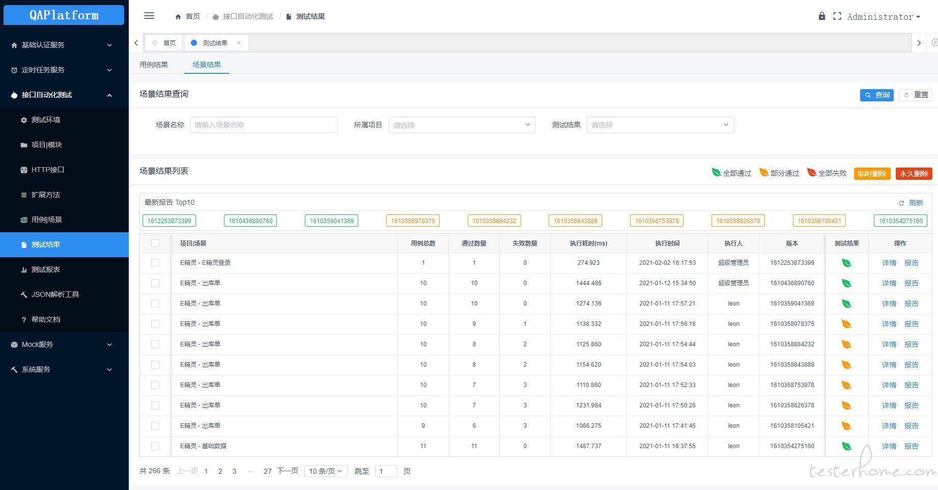Click the refresh icon labeled 刷新
Screen dimensions: 938x490
901,203
